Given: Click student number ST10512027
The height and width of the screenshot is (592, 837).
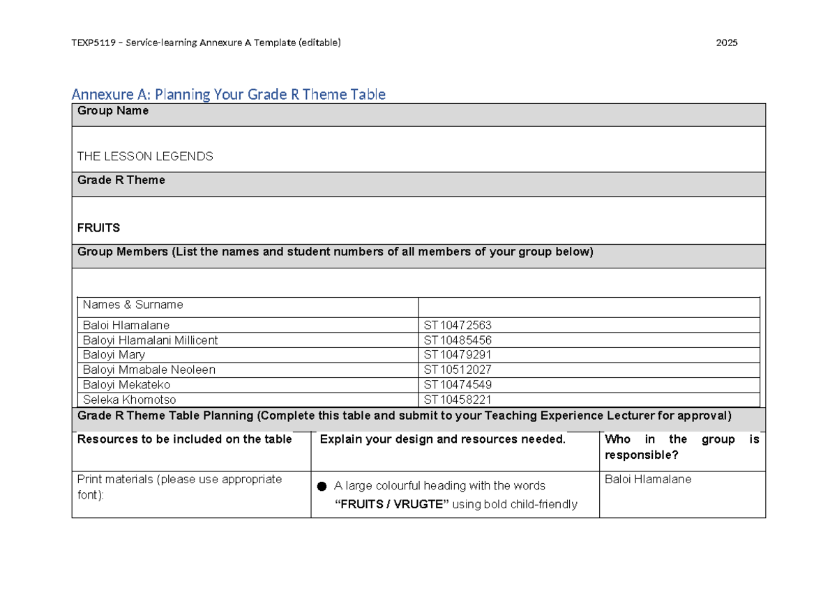Looking at the screenshot, I should (458, 370).
